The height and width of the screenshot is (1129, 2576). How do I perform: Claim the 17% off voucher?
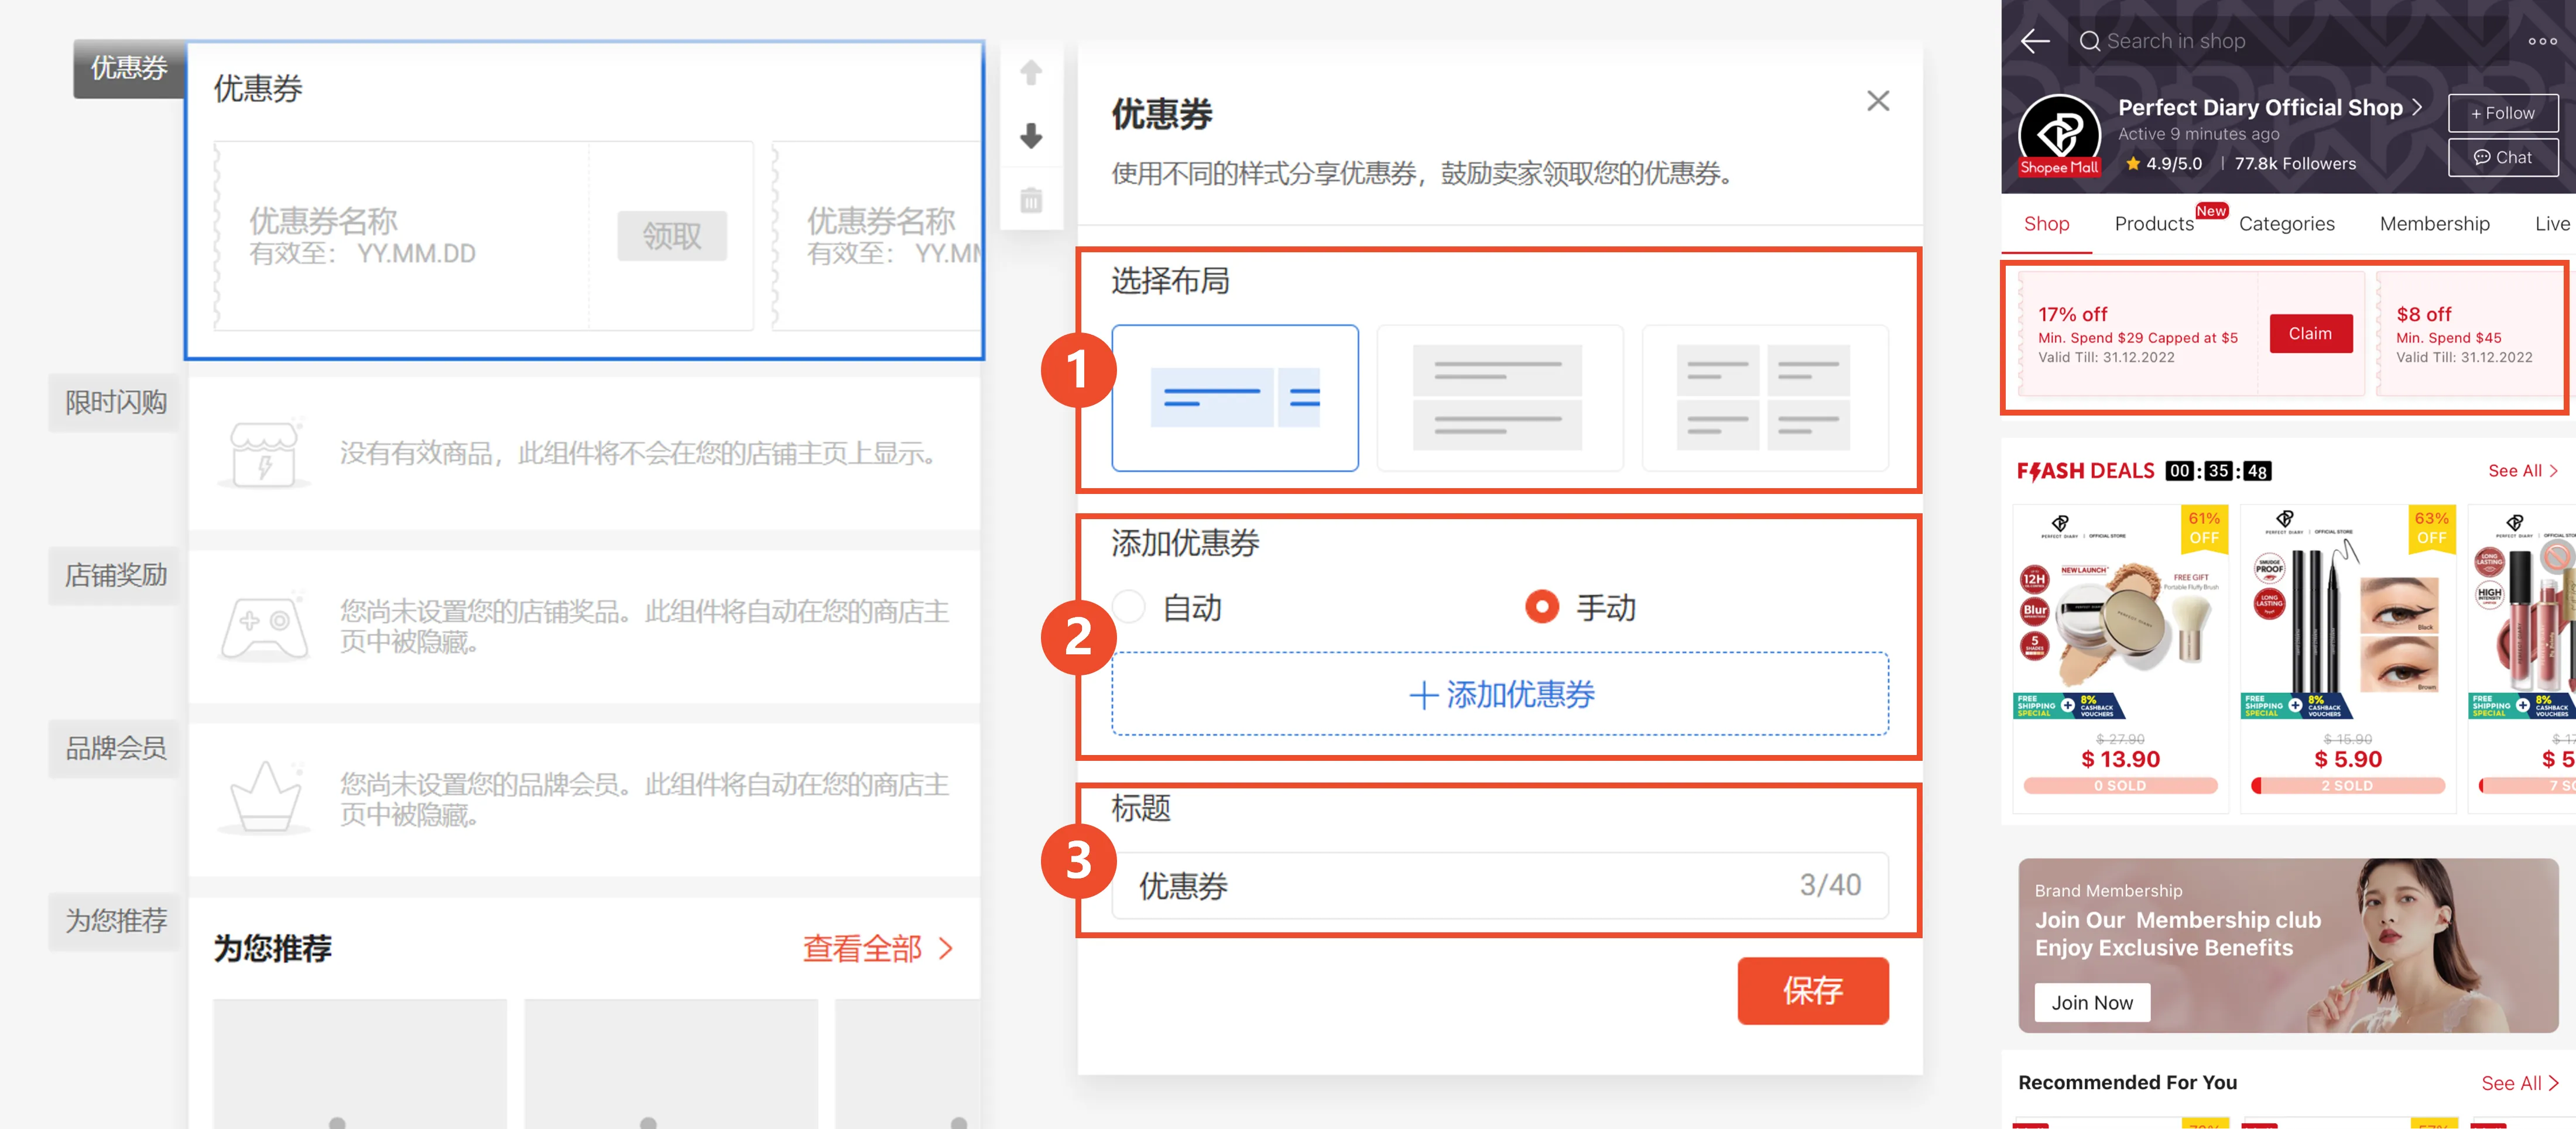pyautogui.click(x=2310, y=333)
